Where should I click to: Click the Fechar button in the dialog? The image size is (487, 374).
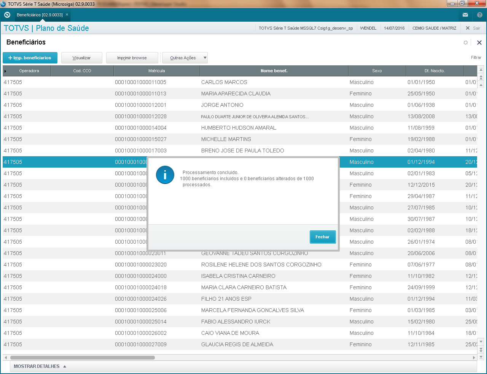point(323,237)
